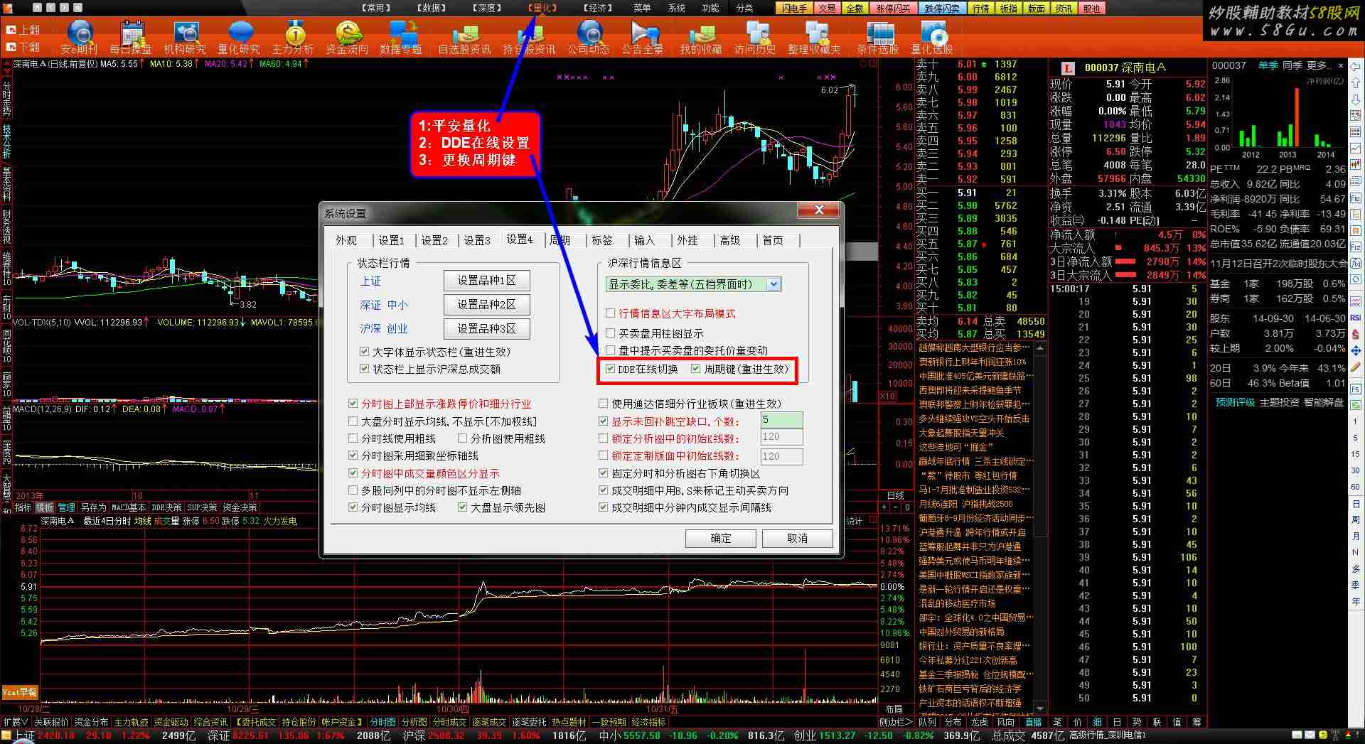1365x744 pixels.
Task: Click the 闪电手 quick trade button
Action: (x=795, y=9)
